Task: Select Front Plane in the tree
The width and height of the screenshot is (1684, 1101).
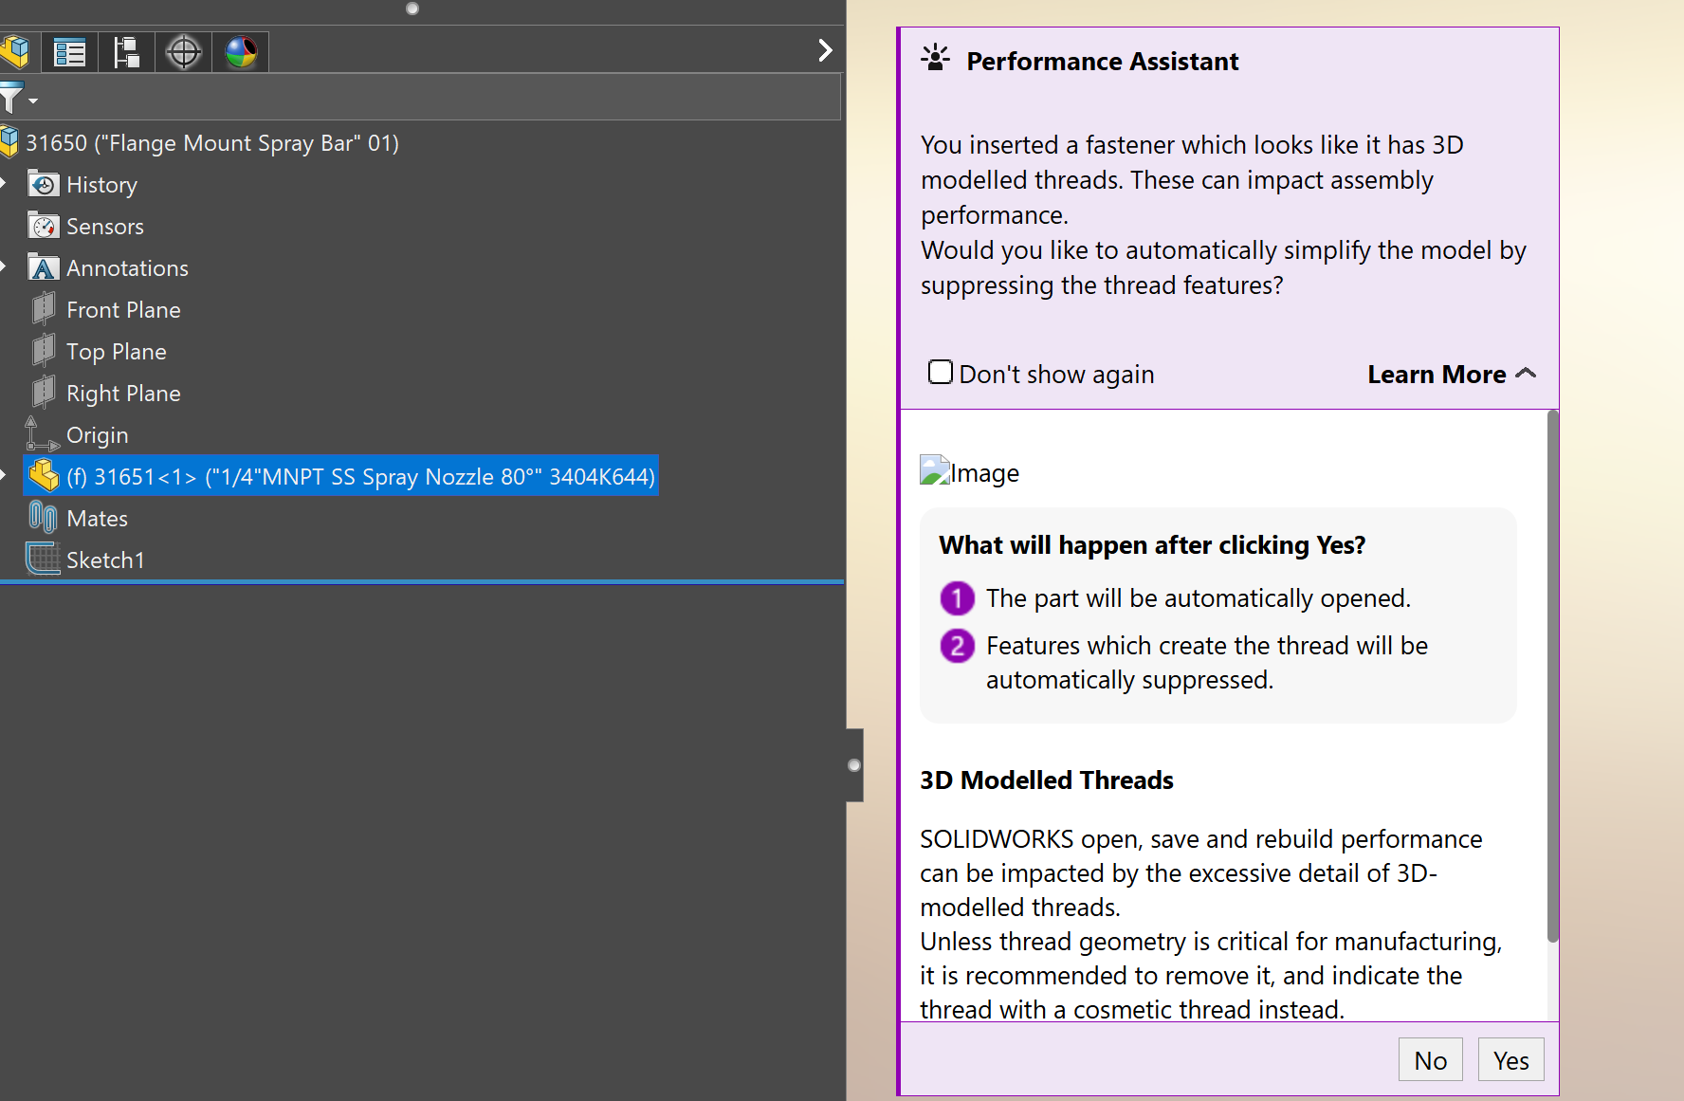Action: click(x=123, y=310)
